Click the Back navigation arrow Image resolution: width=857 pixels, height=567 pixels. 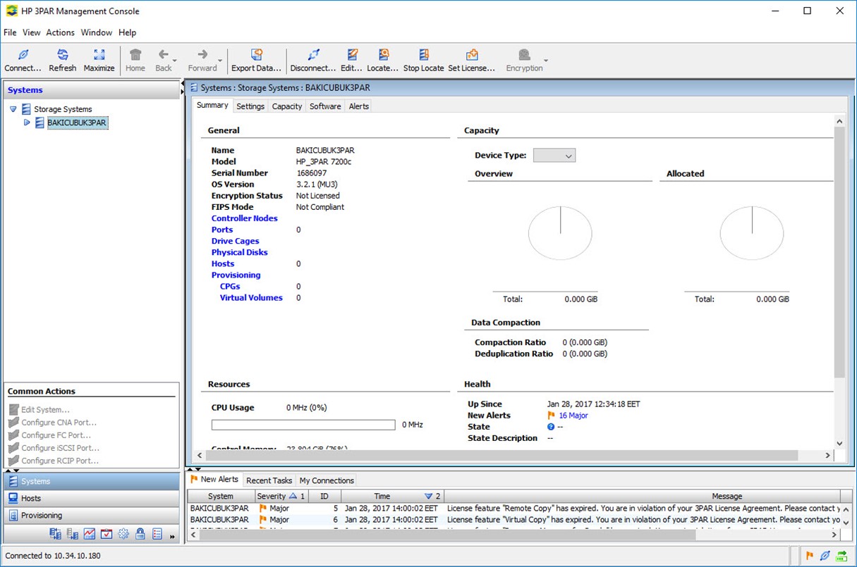(163, 55)
